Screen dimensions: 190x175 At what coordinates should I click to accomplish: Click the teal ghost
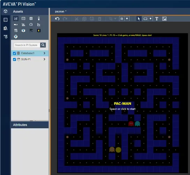click(x=137, y=124)
